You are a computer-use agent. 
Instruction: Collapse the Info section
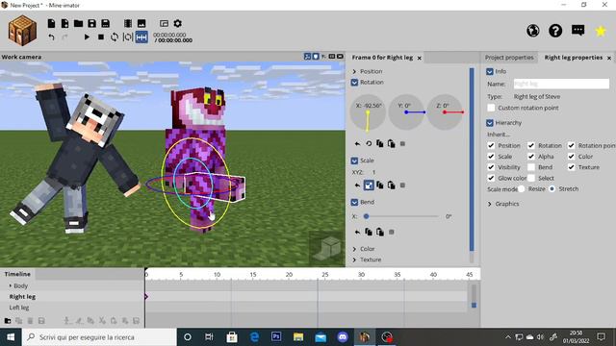click(490, 71)
